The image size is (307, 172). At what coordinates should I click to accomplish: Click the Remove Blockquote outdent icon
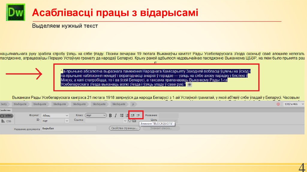(x=133, y=115)
